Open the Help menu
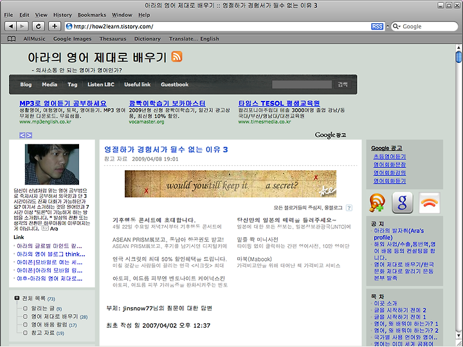The width and height of the screenshot is (463, 347). 144,15
